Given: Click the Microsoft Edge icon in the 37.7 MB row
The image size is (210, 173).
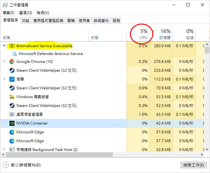Looking at the screenshot, I should [12, 141].
